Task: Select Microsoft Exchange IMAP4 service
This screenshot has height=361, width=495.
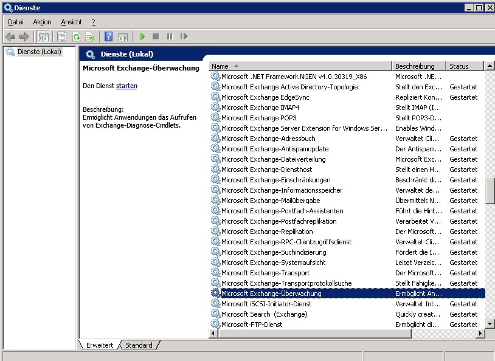Action: pyautogui.click(x=260, y=108)
